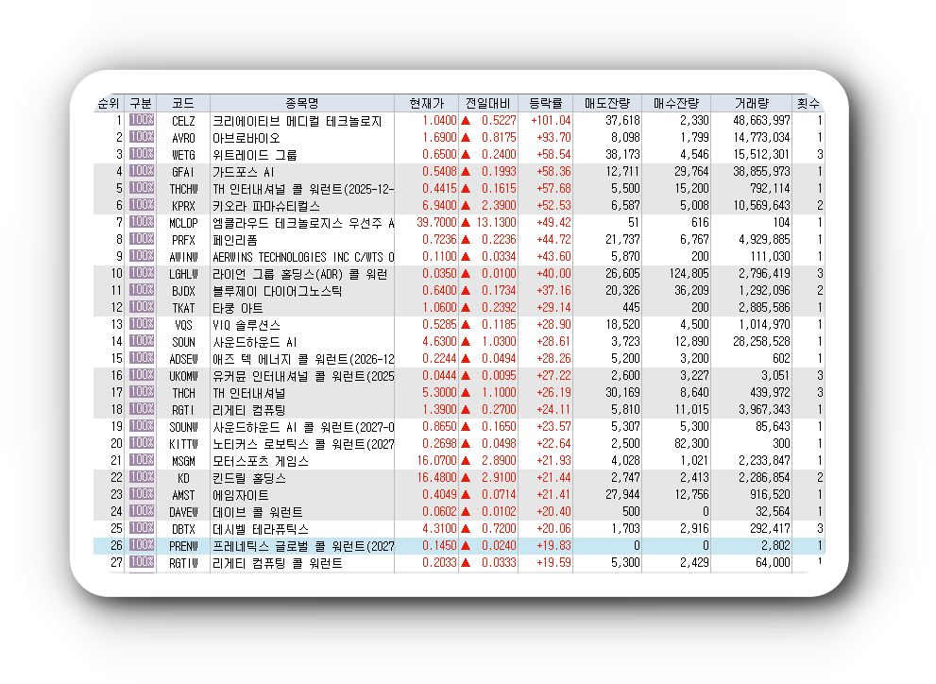Click the 5.3000 price in THCH row

439,393
